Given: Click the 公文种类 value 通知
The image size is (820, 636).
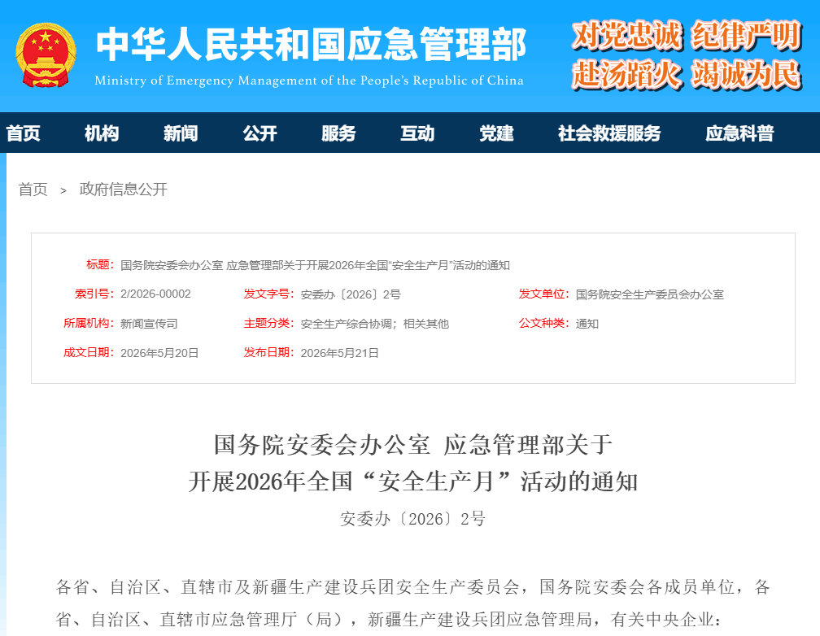Looking at the screenshot, I should pos(587,324).
